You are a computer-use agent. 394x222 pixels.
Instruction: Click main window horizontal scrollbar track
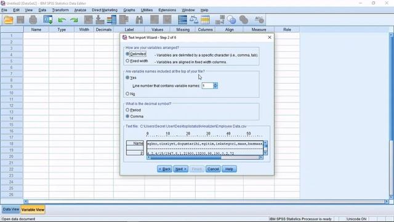click(x=206, y=202)
